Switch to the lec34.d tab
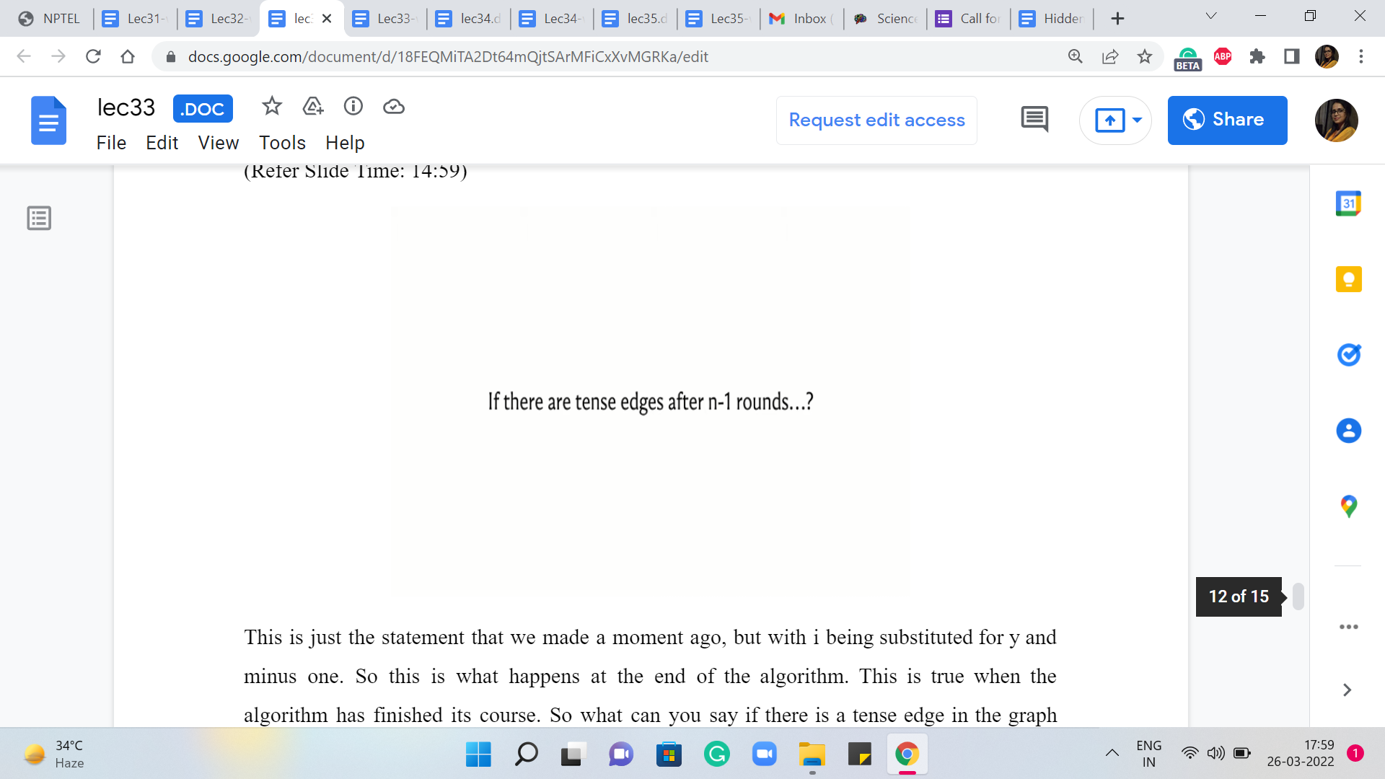 [469, 19]
